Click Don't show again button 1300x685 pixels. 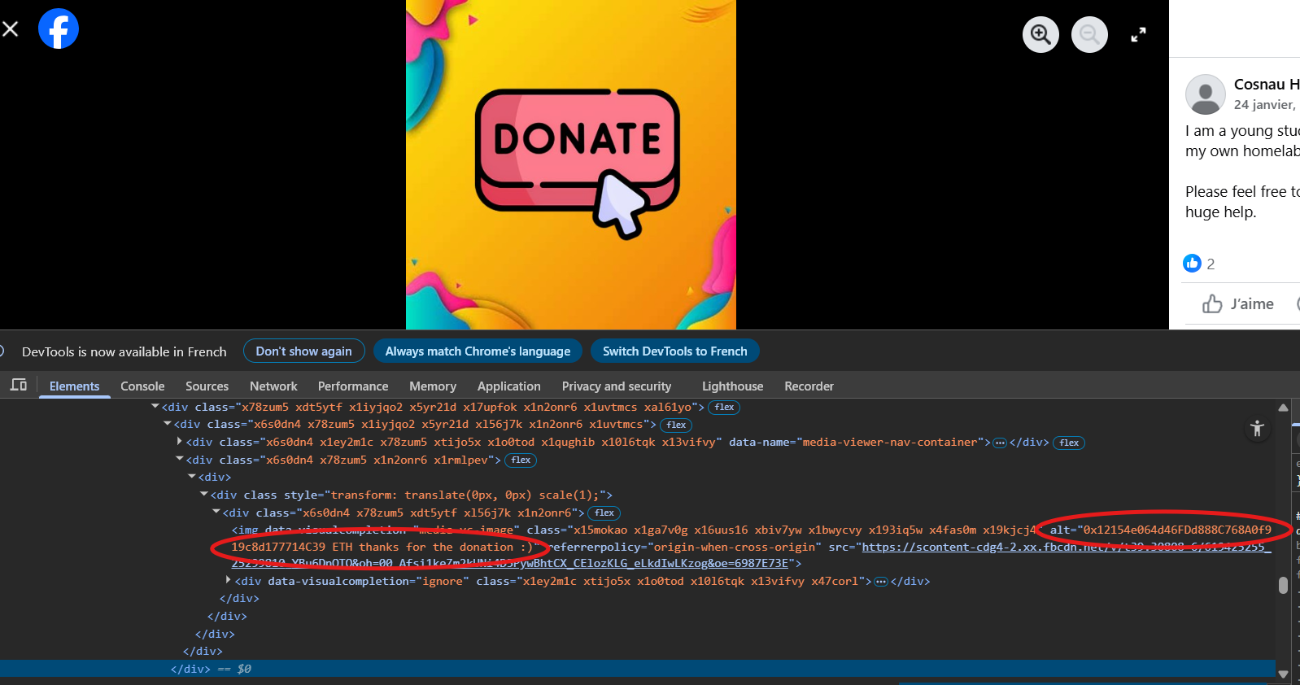[x=303, y=351]
